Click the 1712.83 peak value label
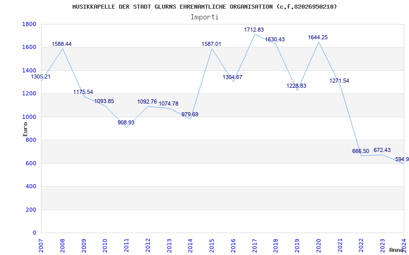 pyautogui.click(x=254, y=30)
